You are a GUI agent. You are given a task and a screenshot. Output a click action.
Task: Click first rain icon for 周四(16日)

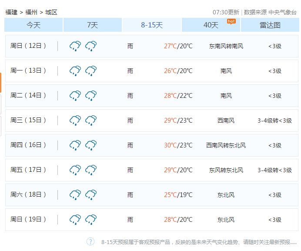click(75, 145)
